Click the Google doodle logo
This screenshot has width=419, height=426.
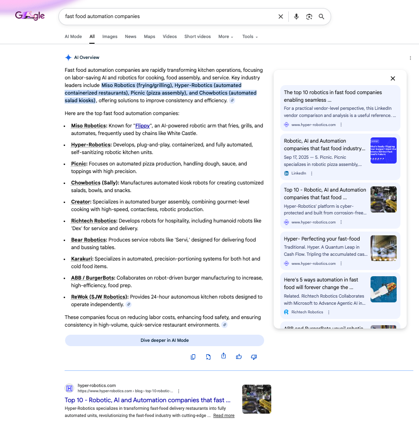click(x=30, y=16)
